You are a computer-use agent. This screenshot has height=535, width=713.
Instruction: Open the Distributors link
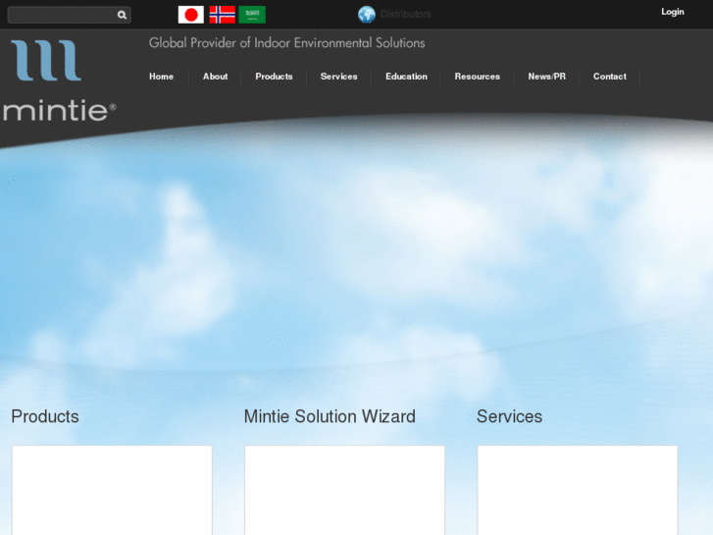[406, 14]
